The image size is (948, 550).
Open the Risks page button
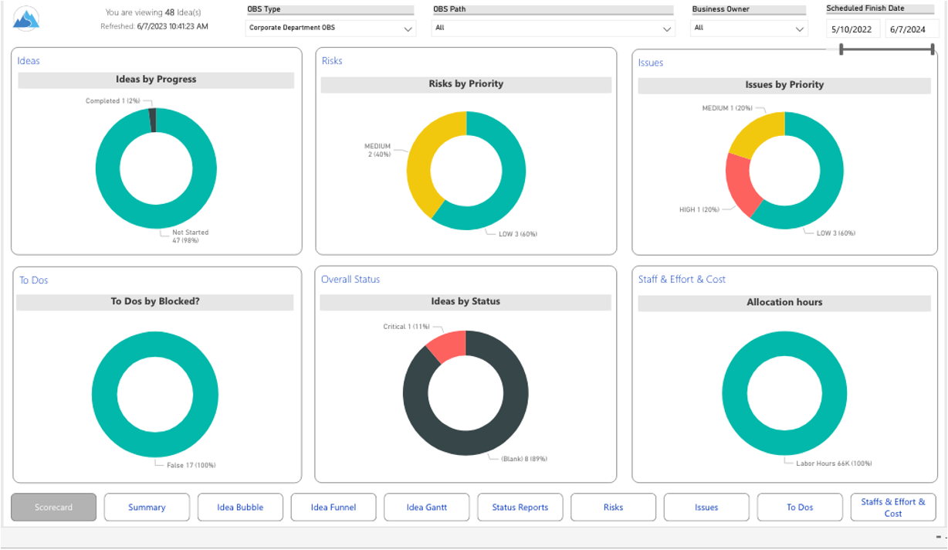(x=613, y=508)
